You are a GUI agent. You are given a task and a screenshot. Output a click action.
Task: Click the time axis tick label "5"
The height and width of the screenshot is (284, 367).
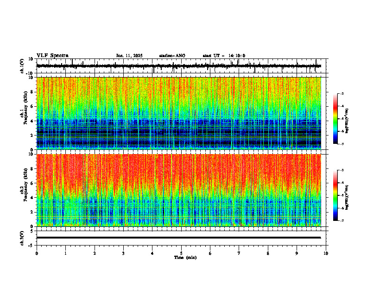181,253
